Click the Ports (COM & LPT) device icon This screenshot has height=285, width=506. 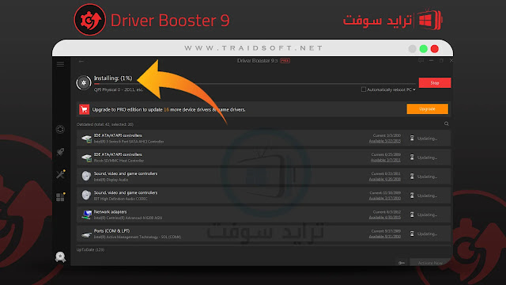86,234
